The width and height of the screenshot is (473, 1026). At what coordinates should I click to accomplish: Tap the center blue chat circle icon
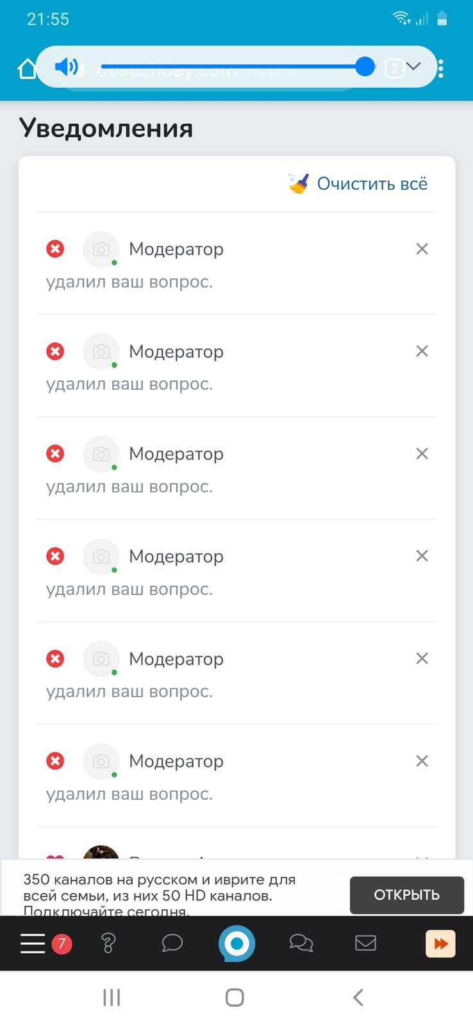click(x=236, y=943)
